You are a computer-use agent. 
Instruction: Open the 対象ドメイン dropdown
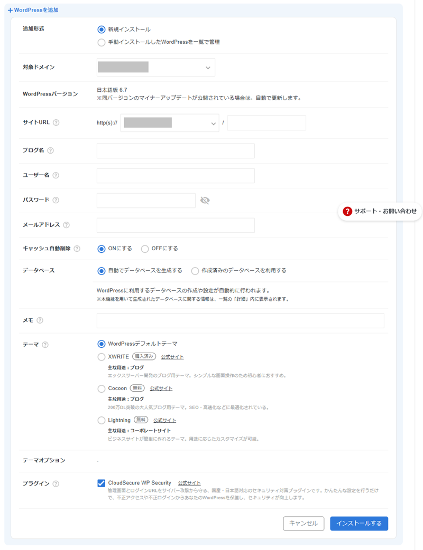pos(156,68)
